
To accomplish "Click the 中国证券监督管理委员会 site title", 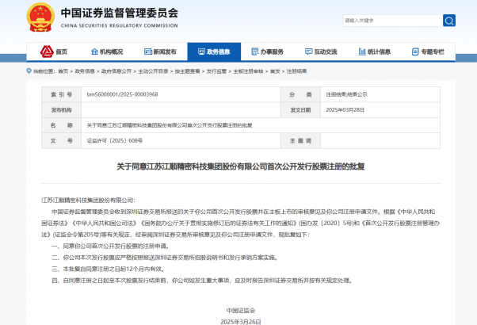I will [119, 13].
